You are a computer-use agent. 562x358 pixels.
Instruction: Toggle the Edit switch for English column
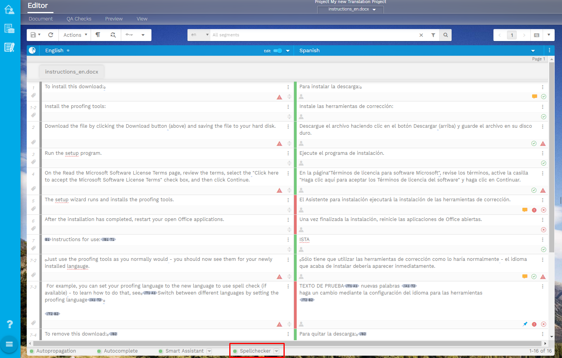tap(278, 51)
